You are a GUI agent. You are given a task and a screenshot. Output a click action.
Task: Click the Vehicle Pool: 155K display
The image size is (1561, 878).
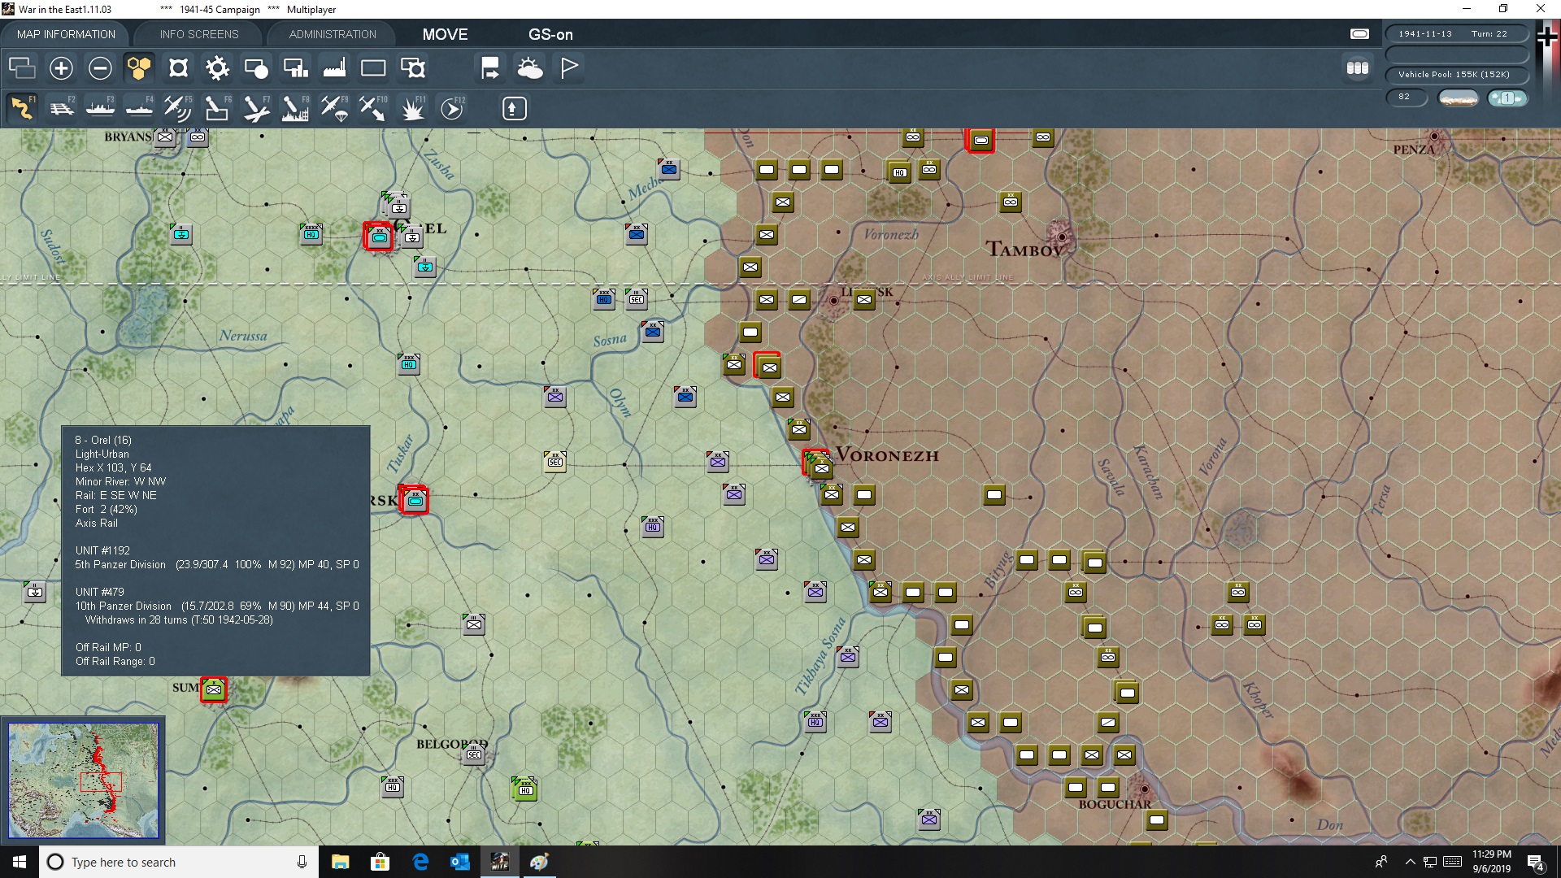(1457, 74)
